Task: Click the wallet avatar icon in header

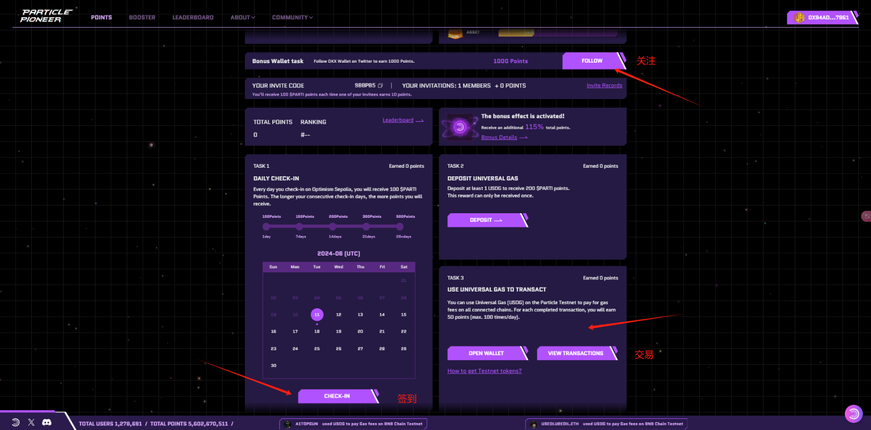Action: point(799,18)
